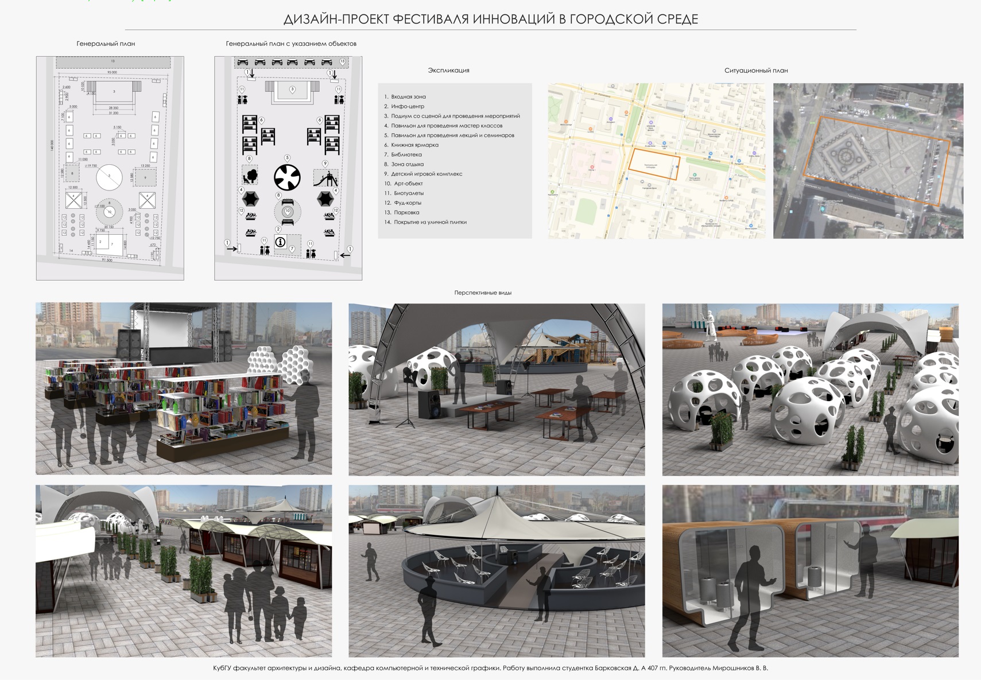Viewport: 981px width, 680px height.
Task: Select the toilet icon left of the info-center
Action: coord(265,250)
